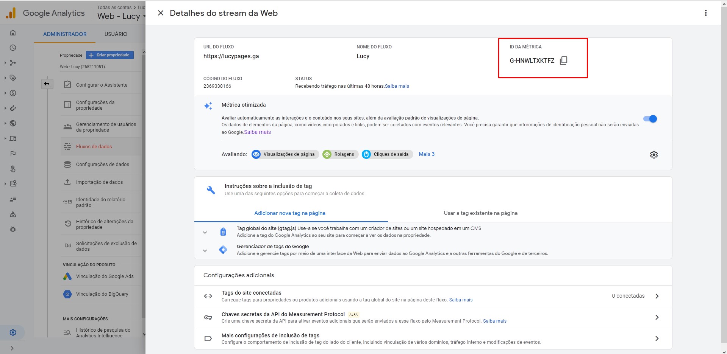727x354 pixels.
Task: Open Configurações da propriedade
Action: 101,105
